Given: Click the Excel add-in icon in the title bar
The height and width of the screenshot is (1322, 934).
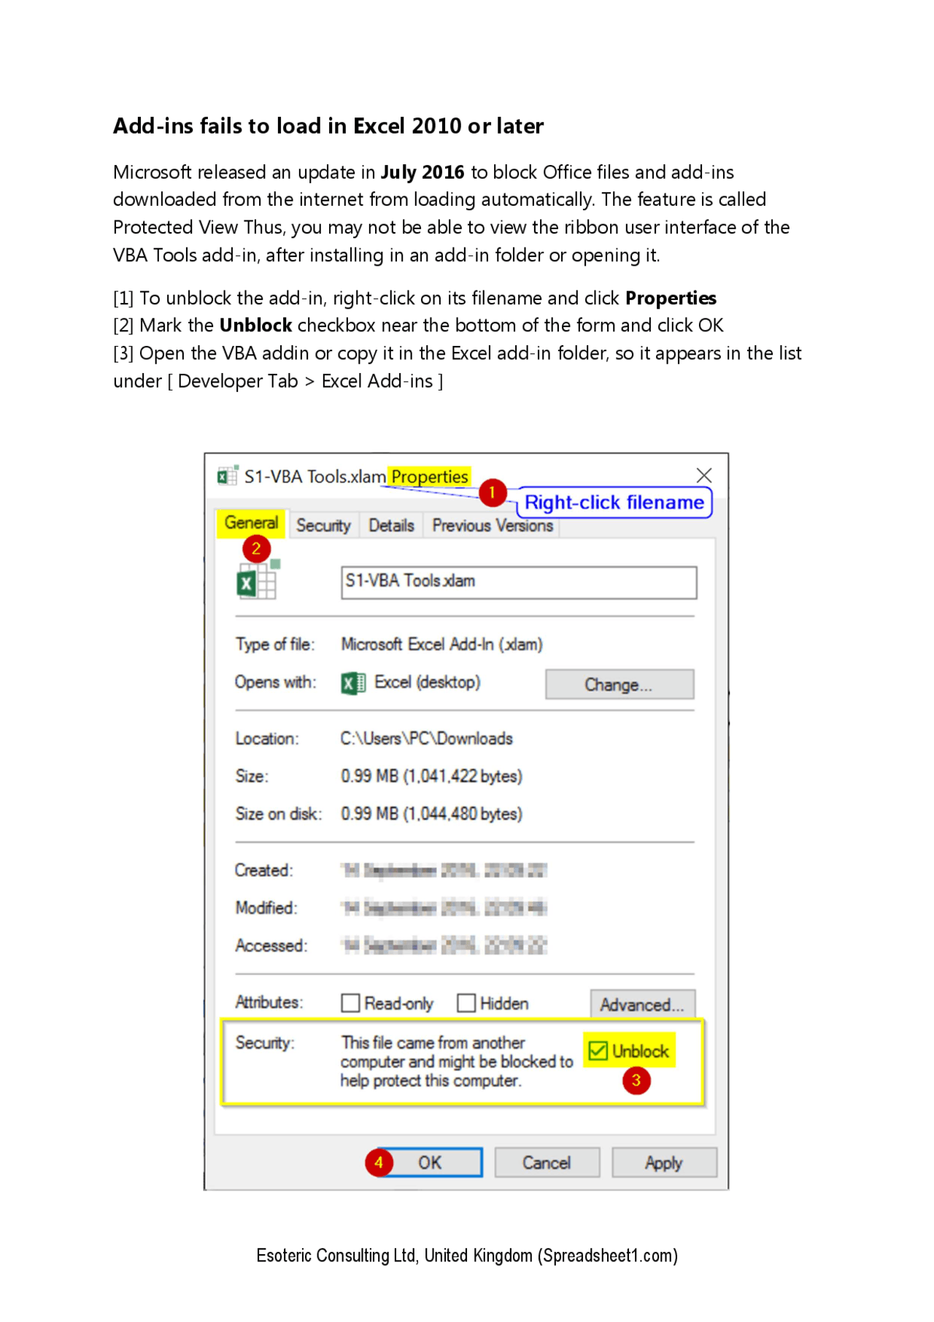Looking at the screenshot, I should pyautogui.click(x=228, y=476).
